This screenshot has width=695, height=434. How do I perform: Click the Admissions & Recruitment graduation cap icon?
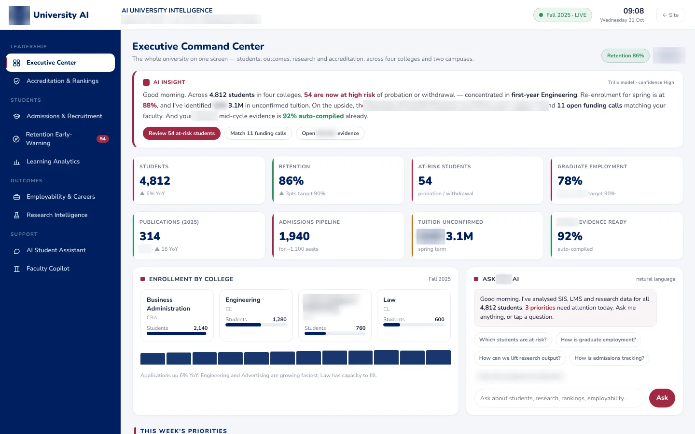(x=16, y=116)
